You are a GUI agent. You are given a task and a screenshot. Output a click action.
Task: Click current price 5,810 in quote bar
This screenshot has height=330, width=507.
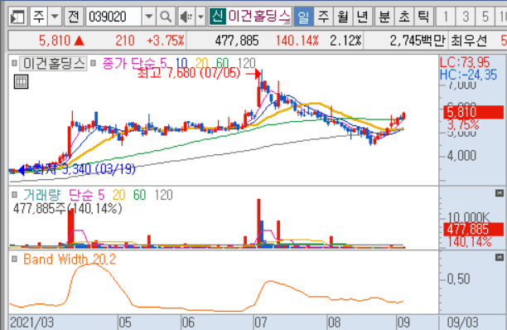coord(55,41)
